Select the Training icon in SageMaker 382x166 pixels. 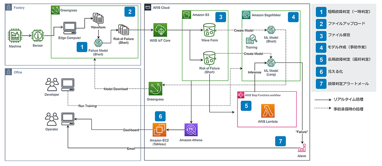tap(251, 40)
